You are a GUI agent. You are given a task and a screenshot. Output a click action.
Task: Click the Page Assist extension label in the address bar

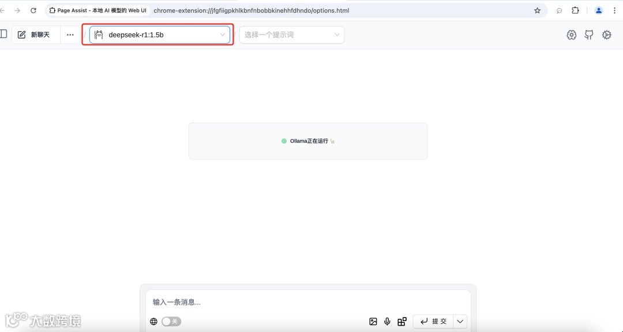coord(97,11)
